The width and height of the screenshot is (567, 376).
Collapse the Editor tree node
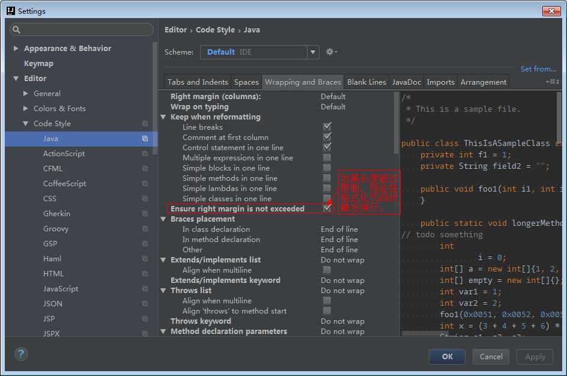point(16,78)
